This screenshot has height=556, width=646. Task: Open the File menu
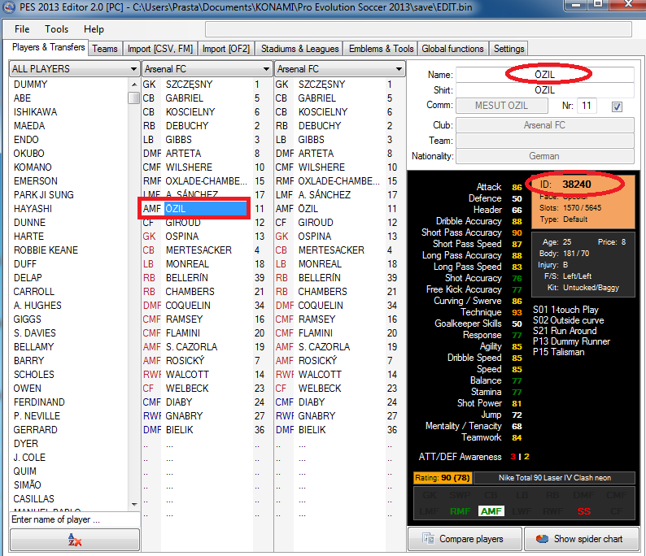(x=22, y=29)
